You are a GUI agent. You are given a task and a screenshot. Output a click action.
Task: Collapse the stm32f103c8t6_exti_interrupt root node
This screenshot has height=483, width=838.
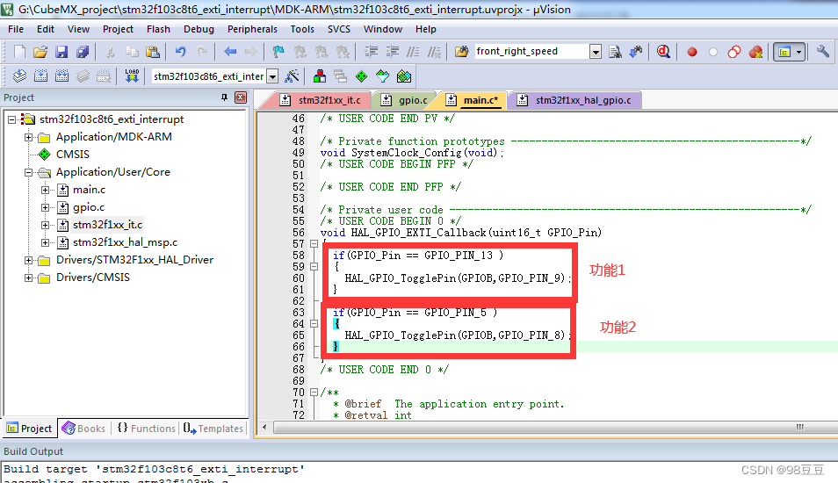pos(11,119)
